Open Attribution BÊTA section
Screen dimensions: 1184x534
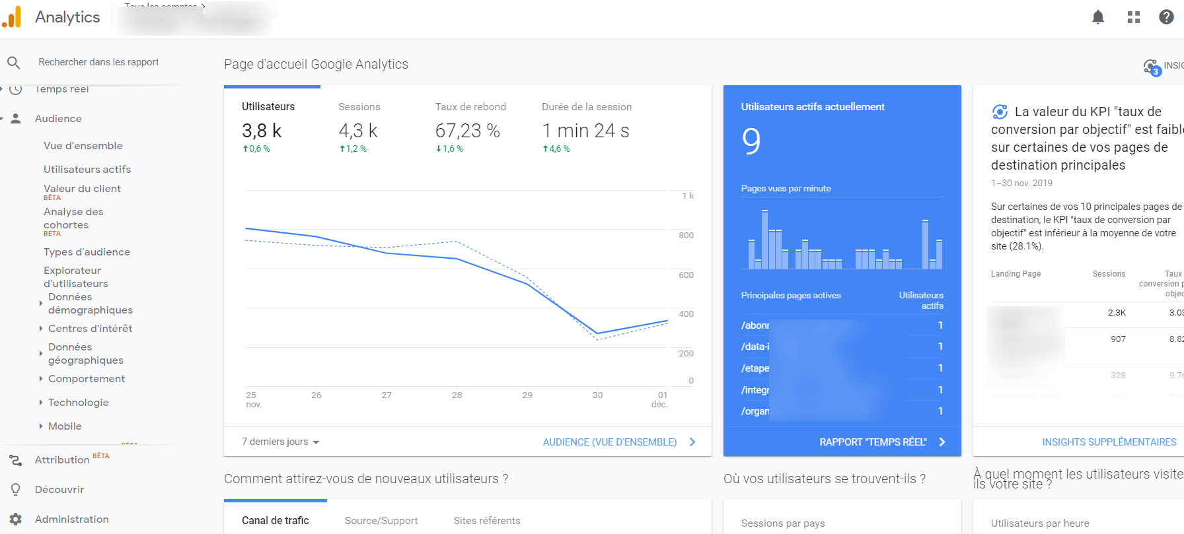tap(71, 459)
